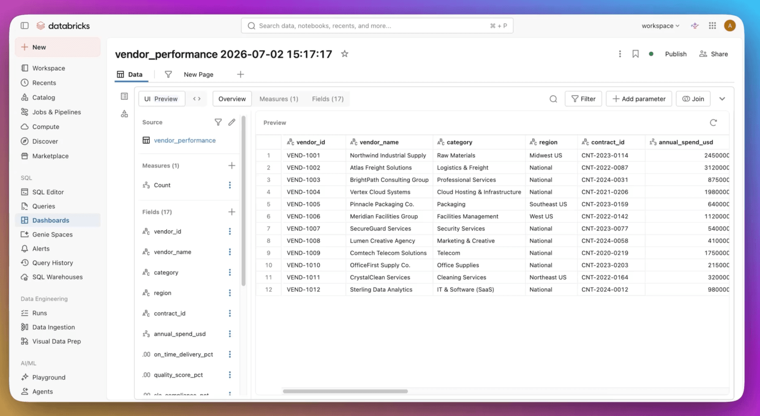This screenshot has height=416, width=760.
Task: Open options for the Count measure
Action: (x=230, y=185)
